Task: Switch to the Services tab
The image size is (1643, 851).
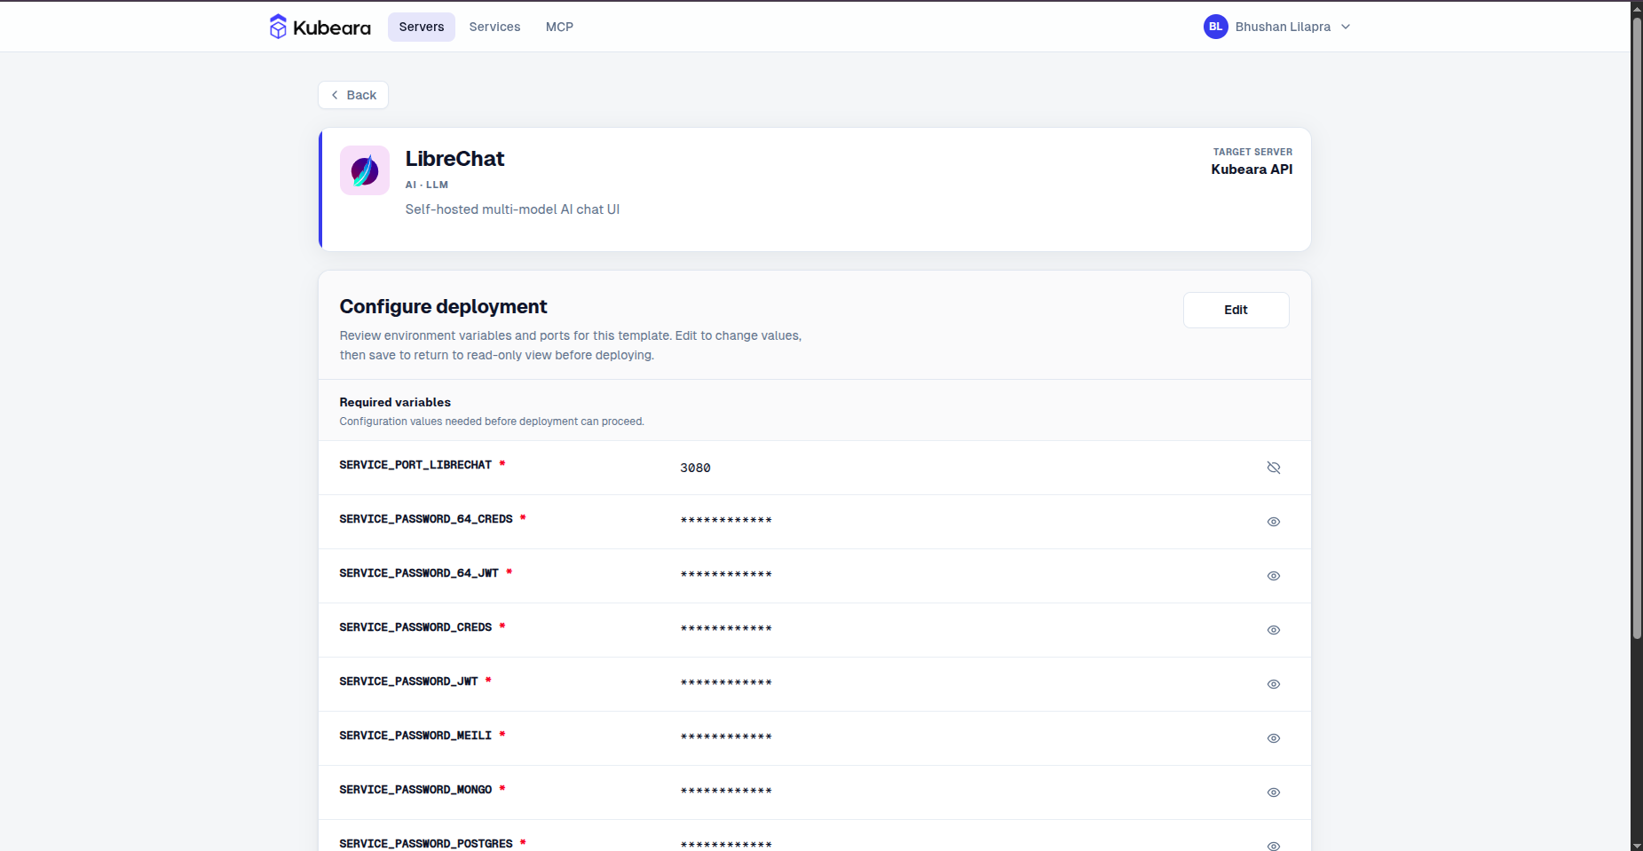Action: (494, 27)
